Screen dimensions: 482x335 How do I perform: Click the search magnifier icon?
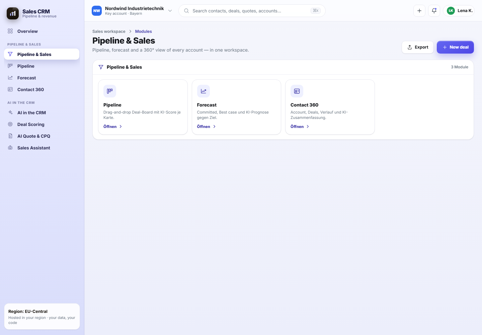tap(186, 11)
